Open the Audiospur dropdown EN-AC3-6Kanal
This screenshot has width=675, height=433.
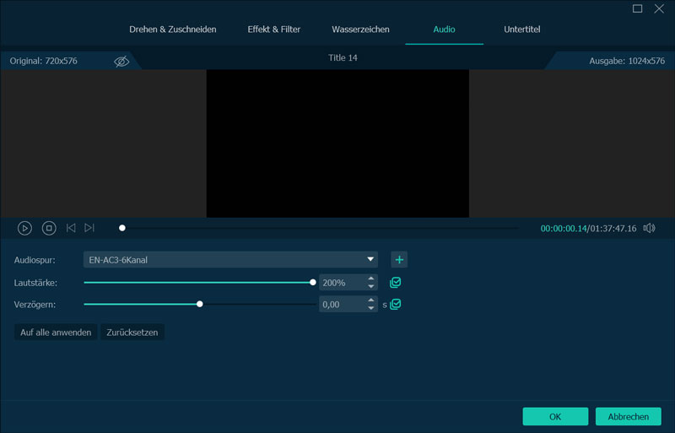point(230,259)
